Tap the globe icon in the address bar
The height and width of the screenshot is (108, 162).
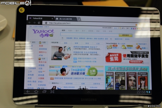(46, 23)
